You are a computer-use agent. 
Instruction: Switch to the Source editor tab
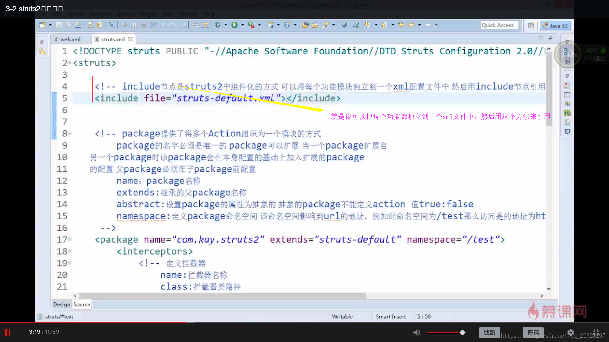point(82,304)
